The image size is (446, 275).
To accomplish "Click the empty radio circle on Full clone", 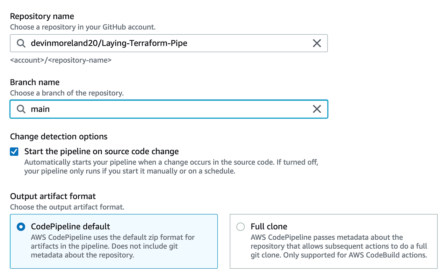I will tap(241, 227).
